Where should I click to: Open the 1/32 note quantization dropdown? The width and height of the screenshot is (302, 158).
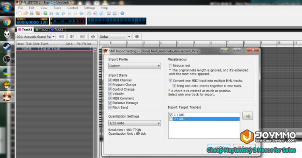pyautogui.click(x=134, y=123)
